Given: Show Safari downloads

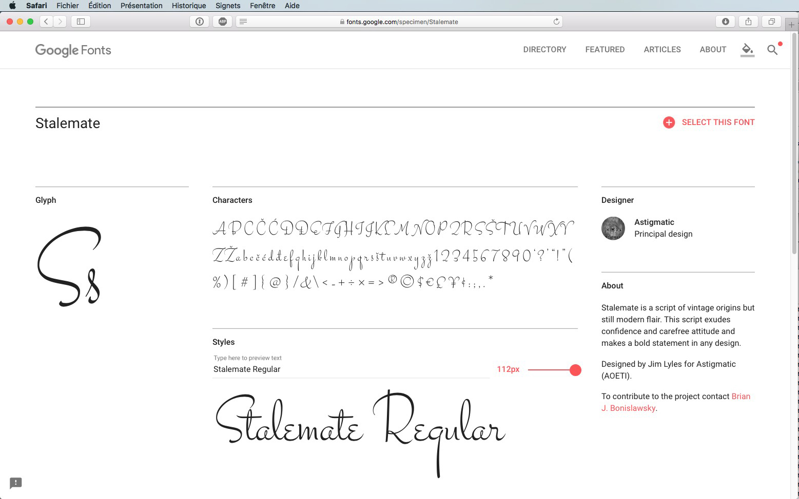Looking at the screenshot, I should pyautogui.click(x=726, y=22).
